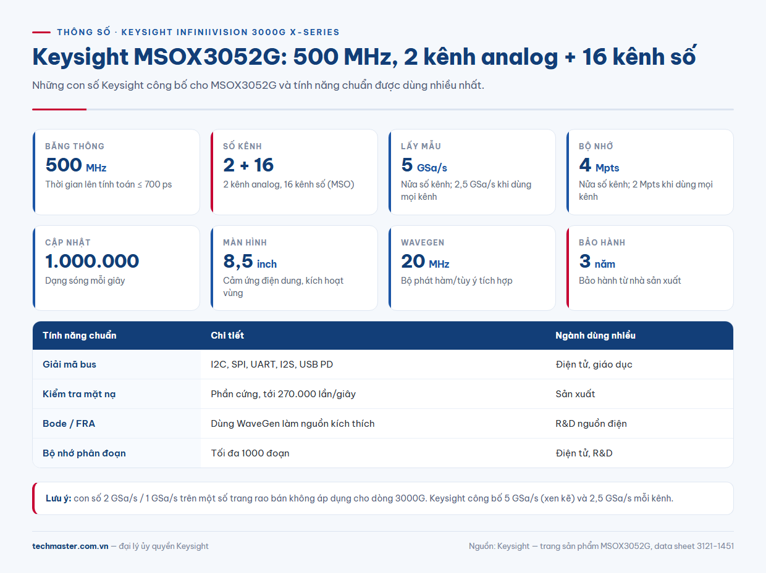Image resolution: width=766 pixels, height=573 pixels.
Task: Click 'Nửa số kênh; 2 Mpts khi dùng mọi kênh'
Action: pyautogui.click(x=646, y=191)
